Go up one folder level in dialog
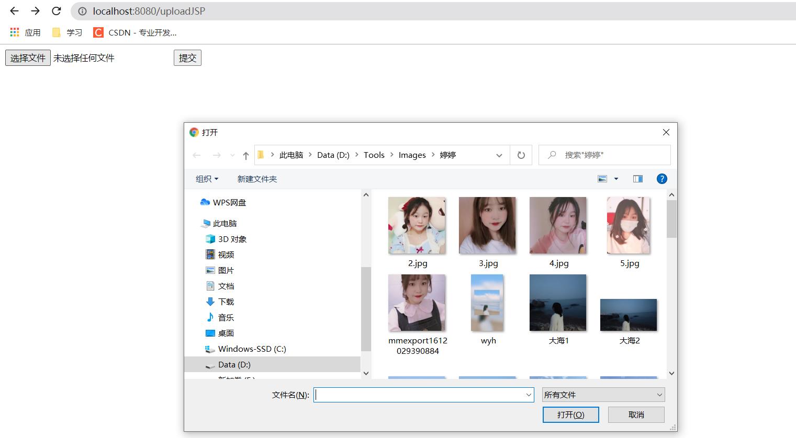This screenshot has width=796, height=438. [245, 155]
